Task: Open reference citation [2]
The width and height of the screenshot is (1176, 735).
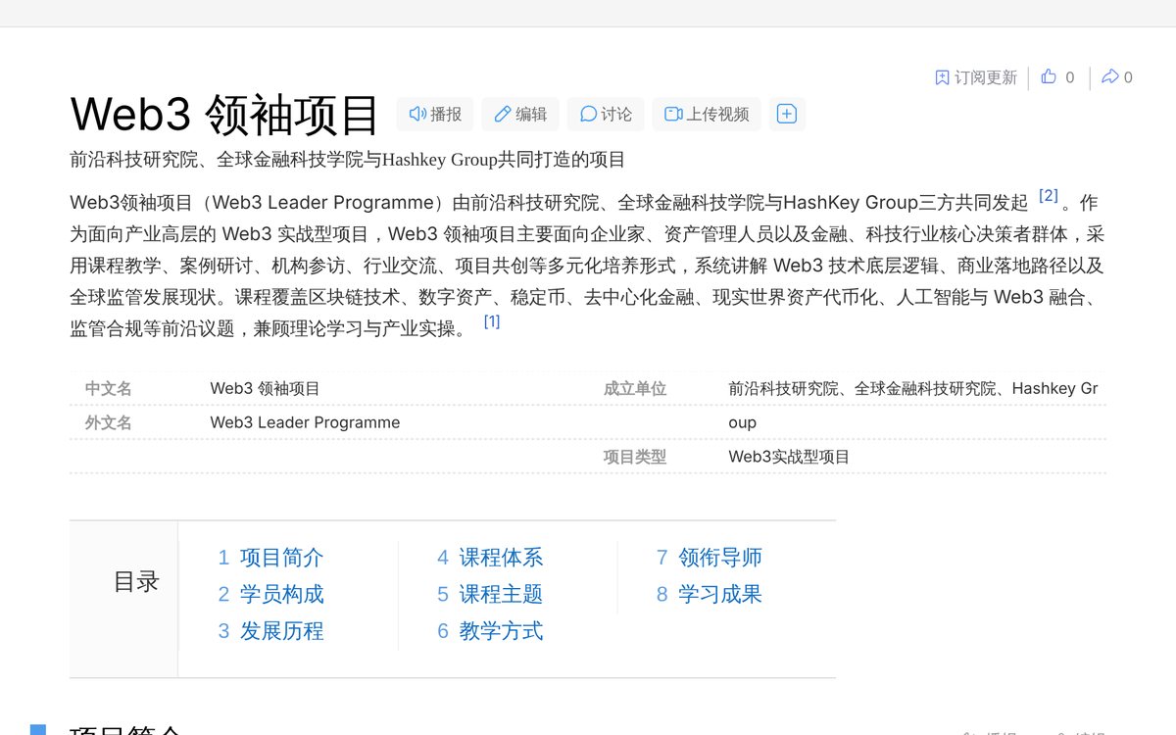Action: (x=1049, y=195)
